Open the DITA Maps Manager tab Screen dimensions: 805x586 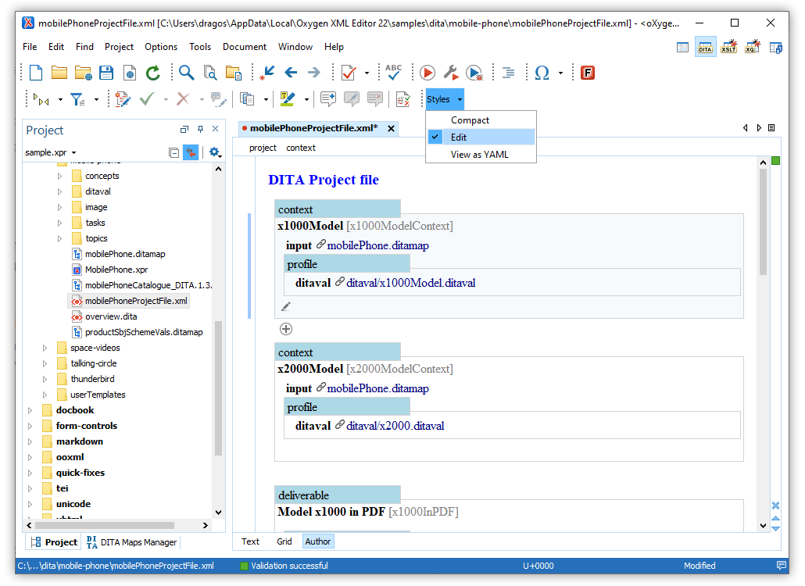[131, 542]
